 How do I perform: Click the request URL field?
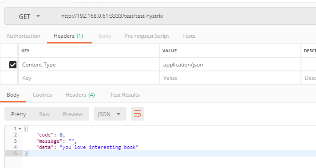186,16
